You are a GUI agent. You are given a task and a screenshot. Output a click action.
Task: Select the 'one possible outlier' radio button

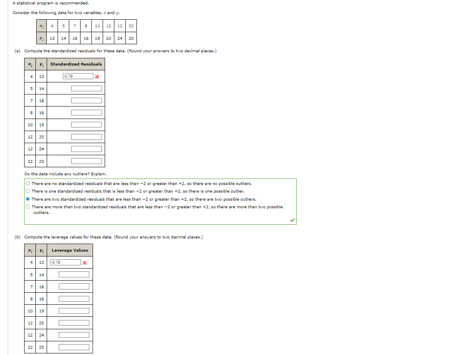click(27, 191)
